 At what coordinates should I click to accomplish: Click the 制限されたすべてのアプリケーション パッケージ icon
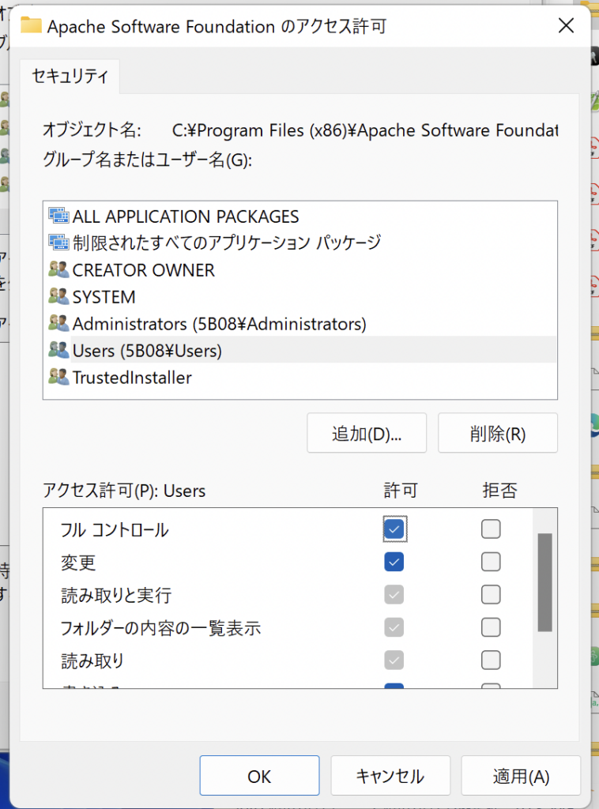point(58,243)
